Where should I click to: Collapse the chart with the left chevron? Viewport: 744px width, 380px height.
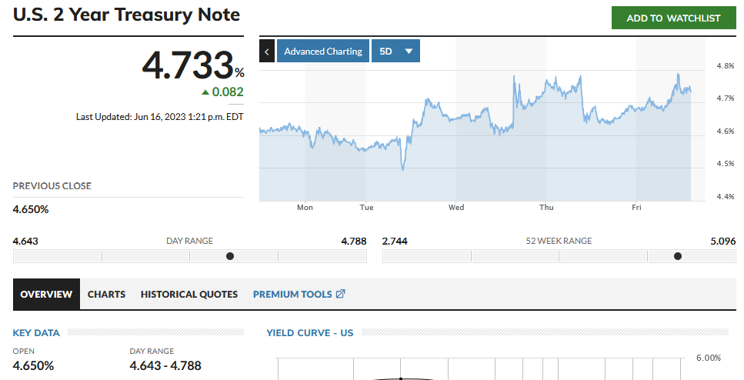(267, 52)
